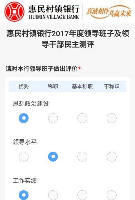Select 优秀 for 领导水平

click(24, 157)
